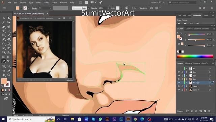The width and height of the screenshot is (216, 122).
Task: Open the WhatsApp taskbar icon
Action: click(100, 119)
